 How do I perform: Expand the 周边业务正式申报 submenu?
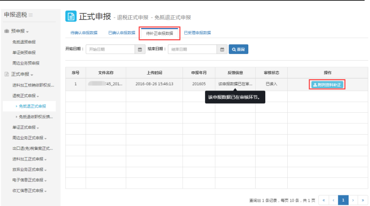tap(29, 138)
